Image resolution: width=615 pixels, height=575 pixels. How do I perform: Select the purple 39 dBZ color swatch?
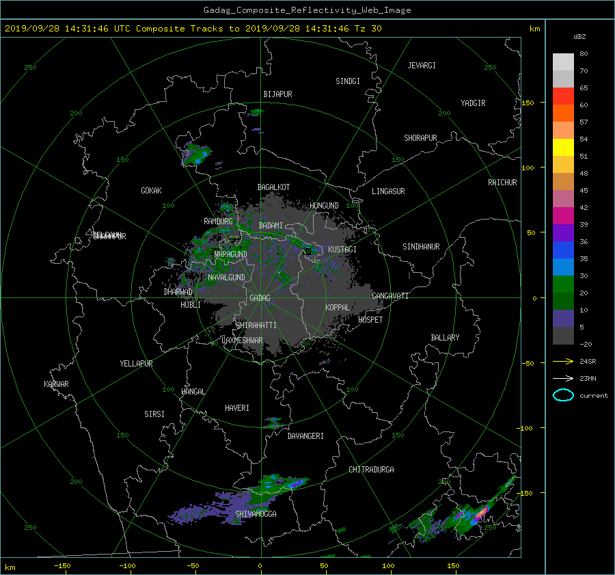click(x=563, y=232)
